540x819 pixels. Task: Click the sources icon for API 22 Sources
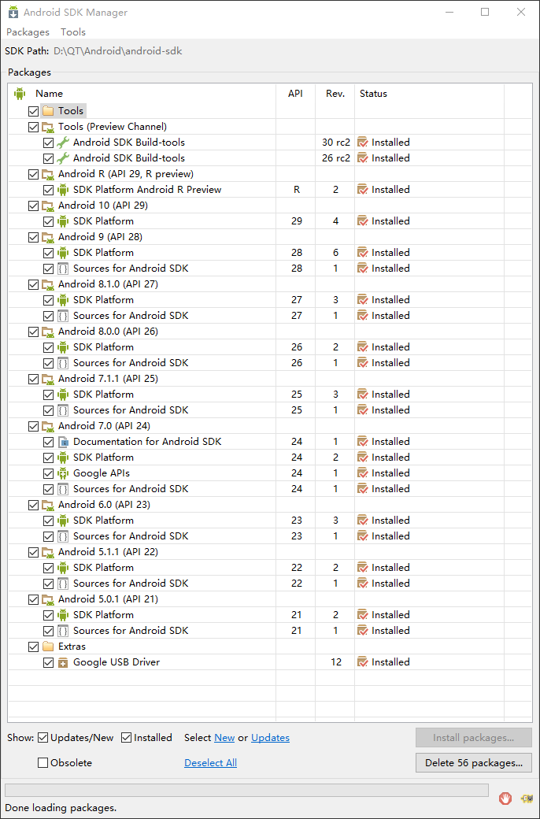(63, 584)
